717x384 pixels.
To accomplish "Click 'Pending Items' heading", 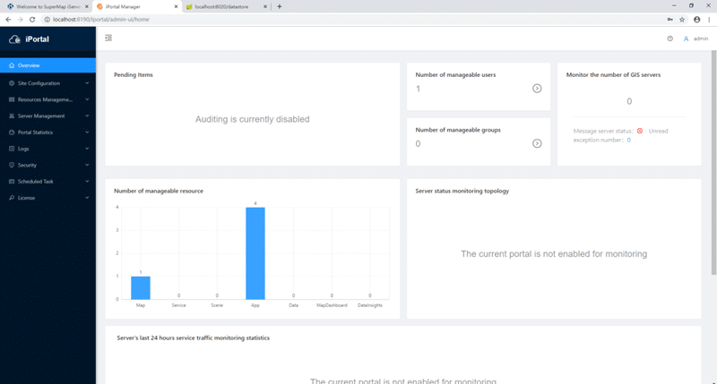I will click(134, 75).
